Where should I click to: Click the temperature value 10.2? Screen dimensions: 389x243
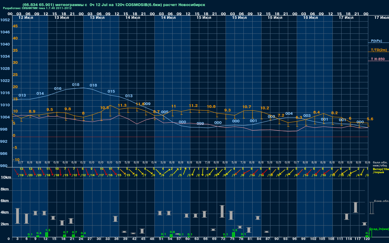(x=265, y=108)
